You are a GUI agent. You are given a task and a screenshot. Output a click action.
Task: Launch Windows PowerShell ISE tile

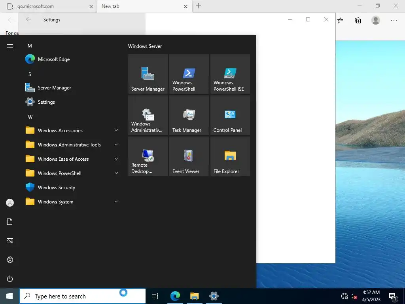pos(230,74)
